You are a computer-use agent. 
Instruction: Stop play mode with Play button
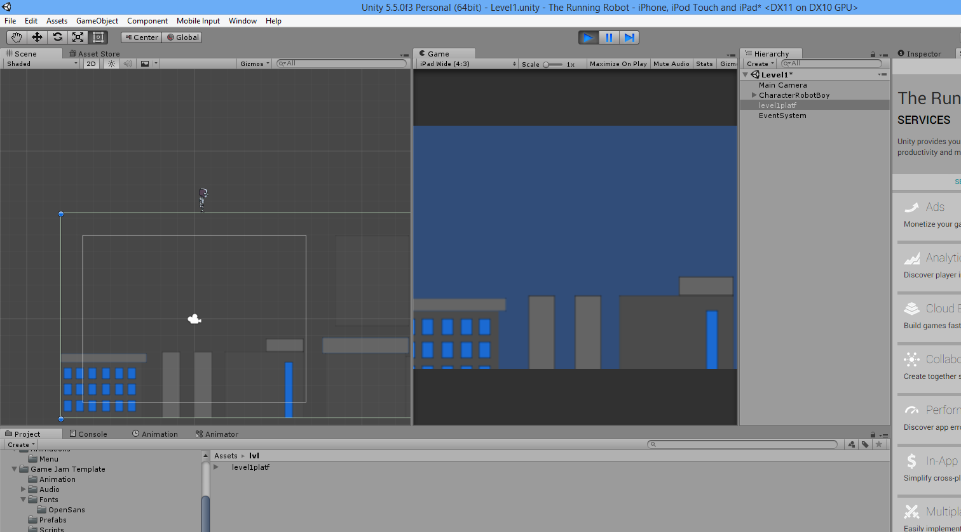[x=589, y=37]
